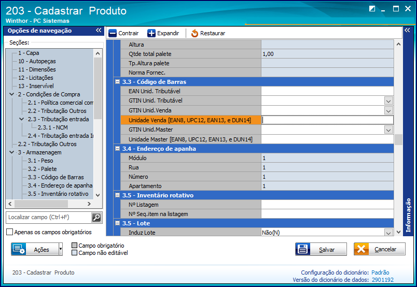
Task: Collapse section 3.3 - Código de Barras
Action: (x=117, y=81)
